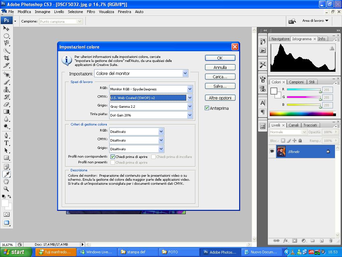Select the Gradient tool
342x257 pixels.
(6, 112)
